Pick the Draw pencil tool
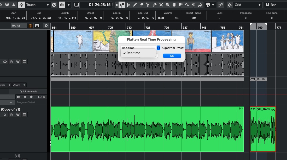This screenshot has height=160, width=287. coord(135,5)
